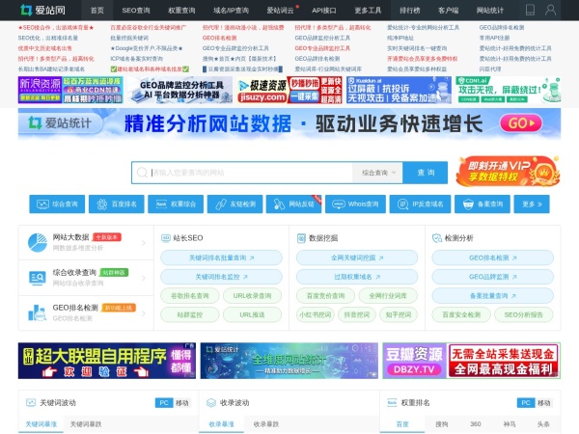
Task: Click the 检测分析 shield icon
Action: pyautogui.click(x=437, y=238)
